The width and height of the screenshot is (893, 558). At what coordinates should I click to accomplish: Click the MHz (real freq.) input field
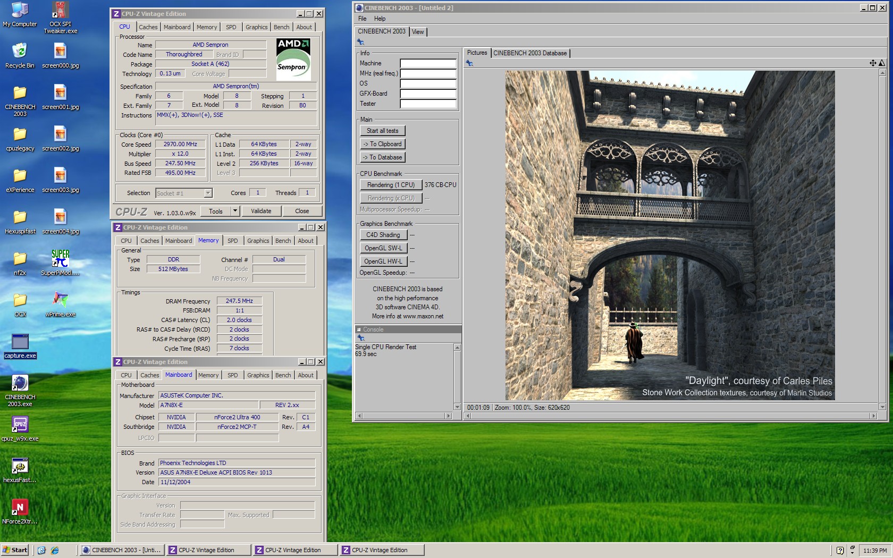coord(428,73)
